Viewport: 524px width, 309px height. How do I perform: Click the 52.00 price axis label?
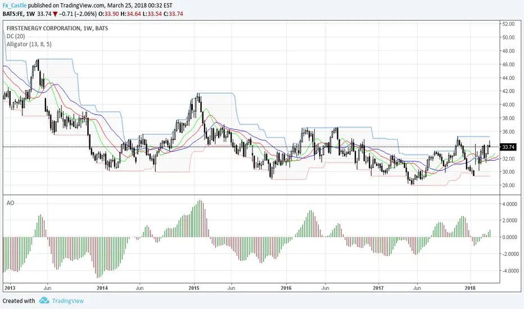508,24
